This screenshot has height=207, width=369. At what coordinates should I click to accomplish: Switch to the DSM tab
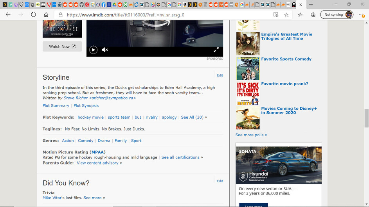pos(54,4)
